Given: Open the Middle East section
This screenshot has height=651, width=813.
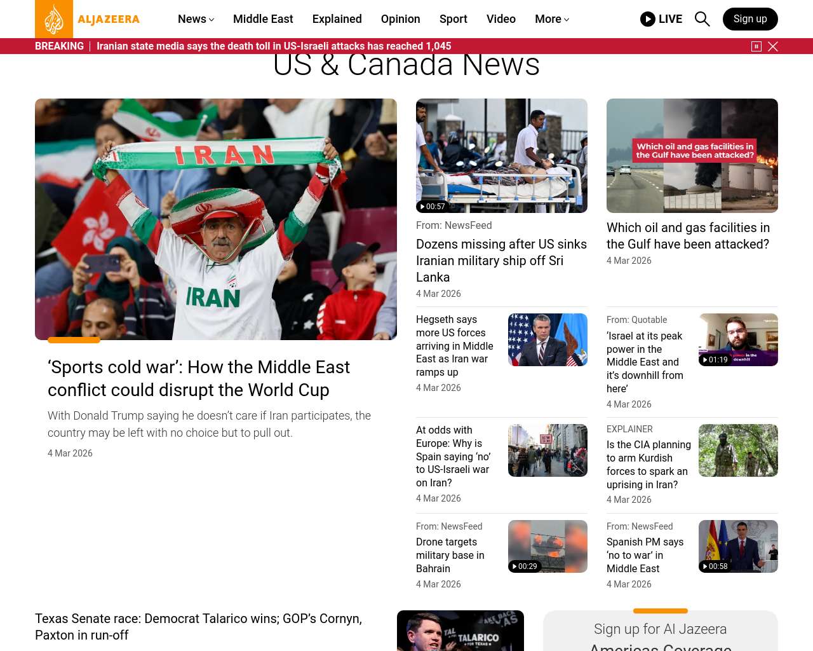Looking at the screenshot, I should (263, 19).
